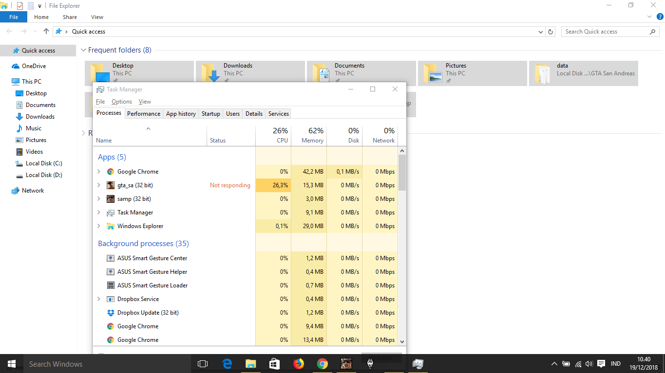Open the data folder tile in Frequent folders
Image resolution: width=665 pixels, height=373 pixels.
click(583, 73)
